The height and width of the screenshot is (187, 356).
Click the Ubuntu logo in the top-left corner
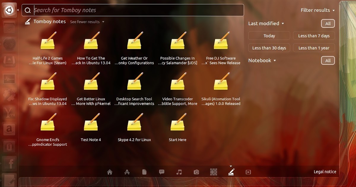coord(9,9)
